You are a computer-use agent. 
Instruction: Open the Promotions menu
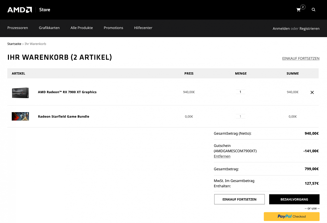[x=113, y=28]
